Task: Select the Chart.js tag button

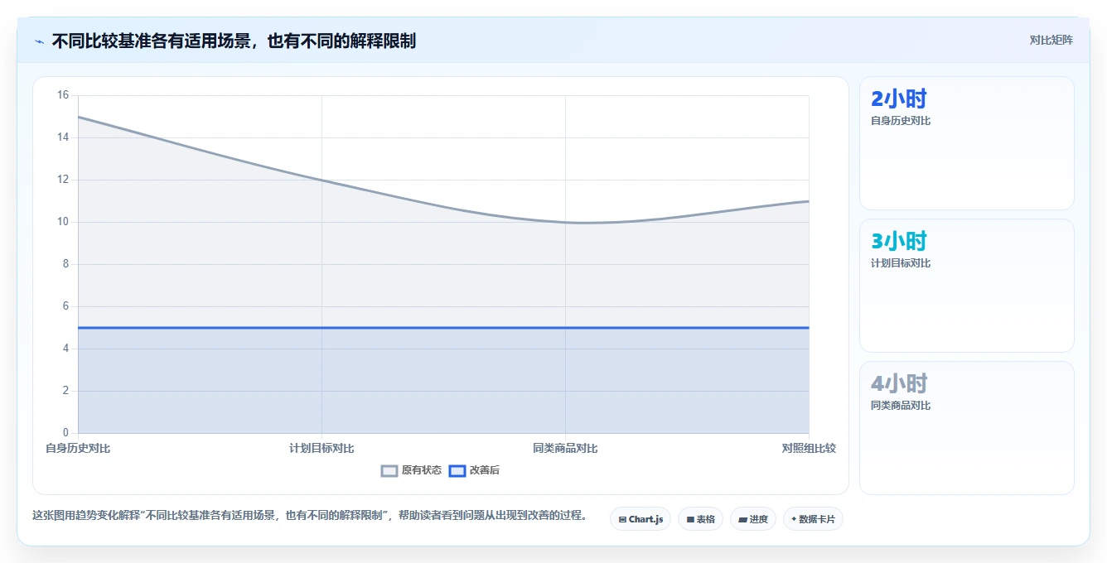Action: coord(641,519)
